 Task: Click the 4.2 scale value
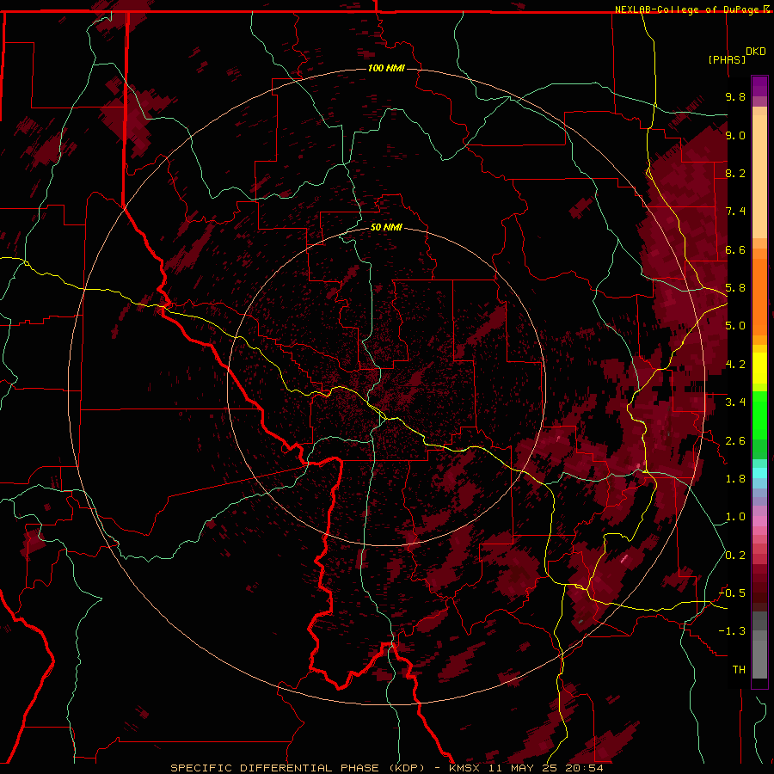[735, 365]
